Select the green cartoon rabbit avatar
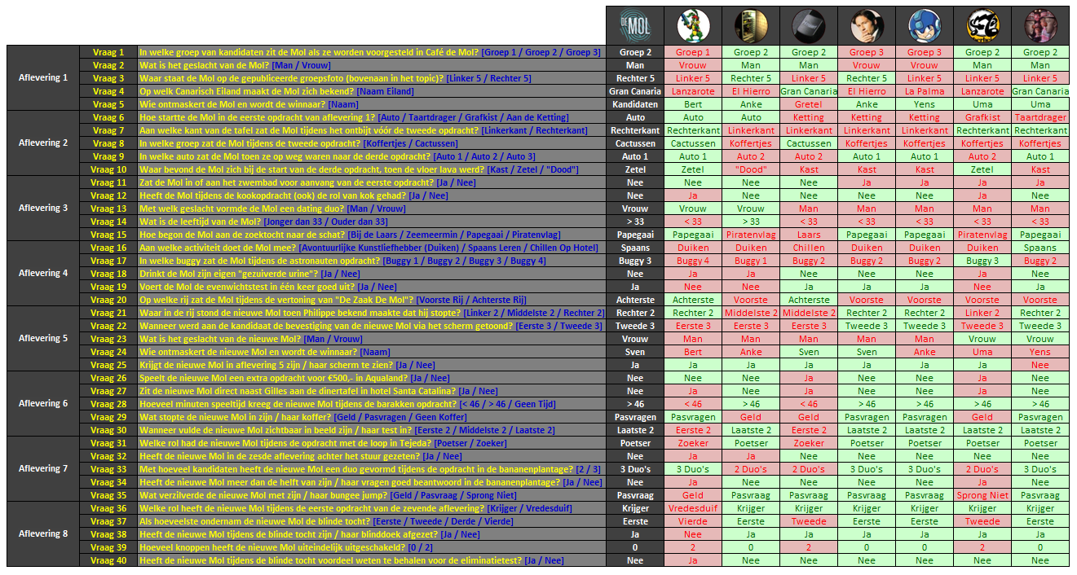Screen dimensions: 1077x575 693,25
